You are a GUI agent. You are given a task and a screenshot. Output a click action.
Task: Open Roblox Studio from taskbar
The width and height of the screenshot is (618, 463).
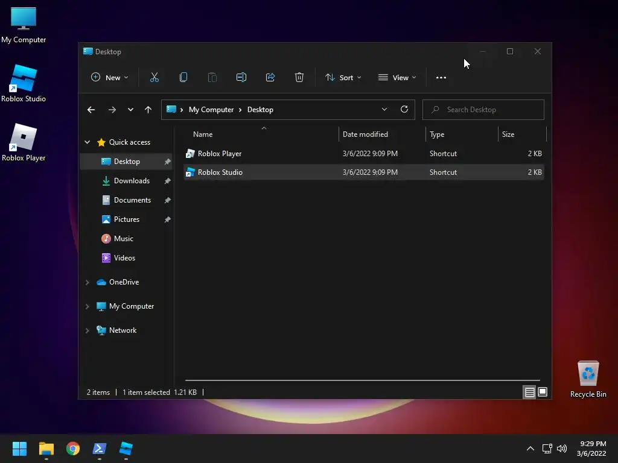click(126, 449)
